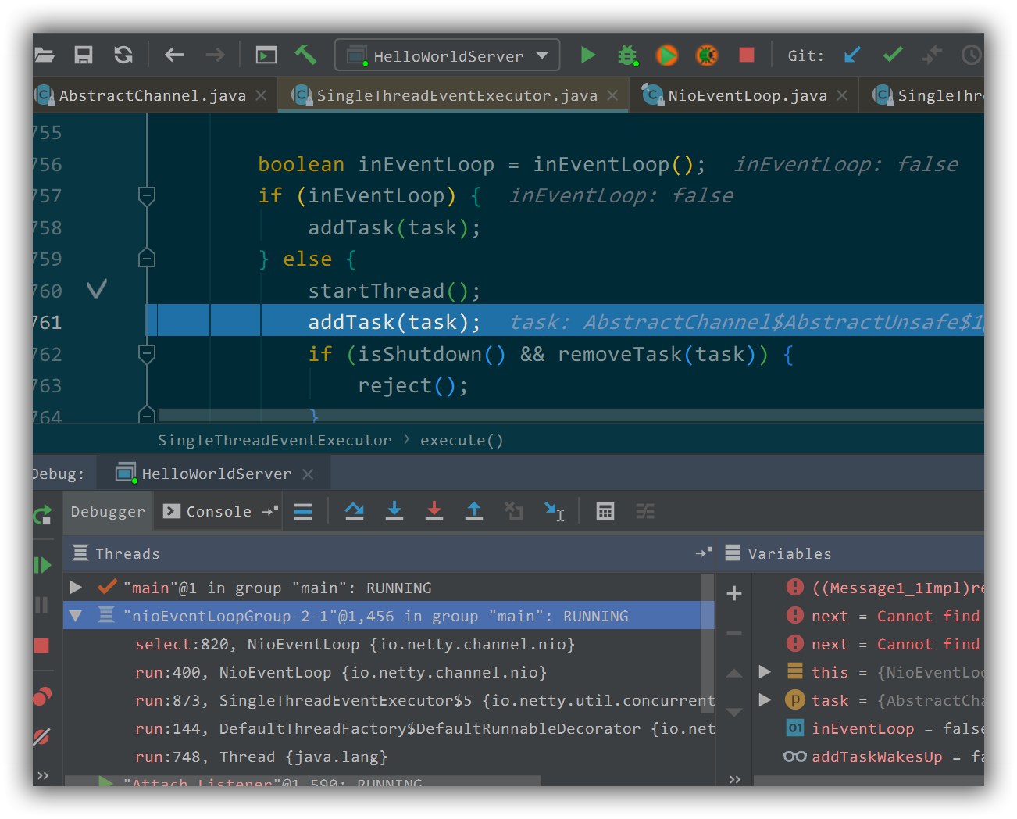Collapse the if block at line 762
The height and width of the screenshot is (819, 1017).
coord(147,354)
